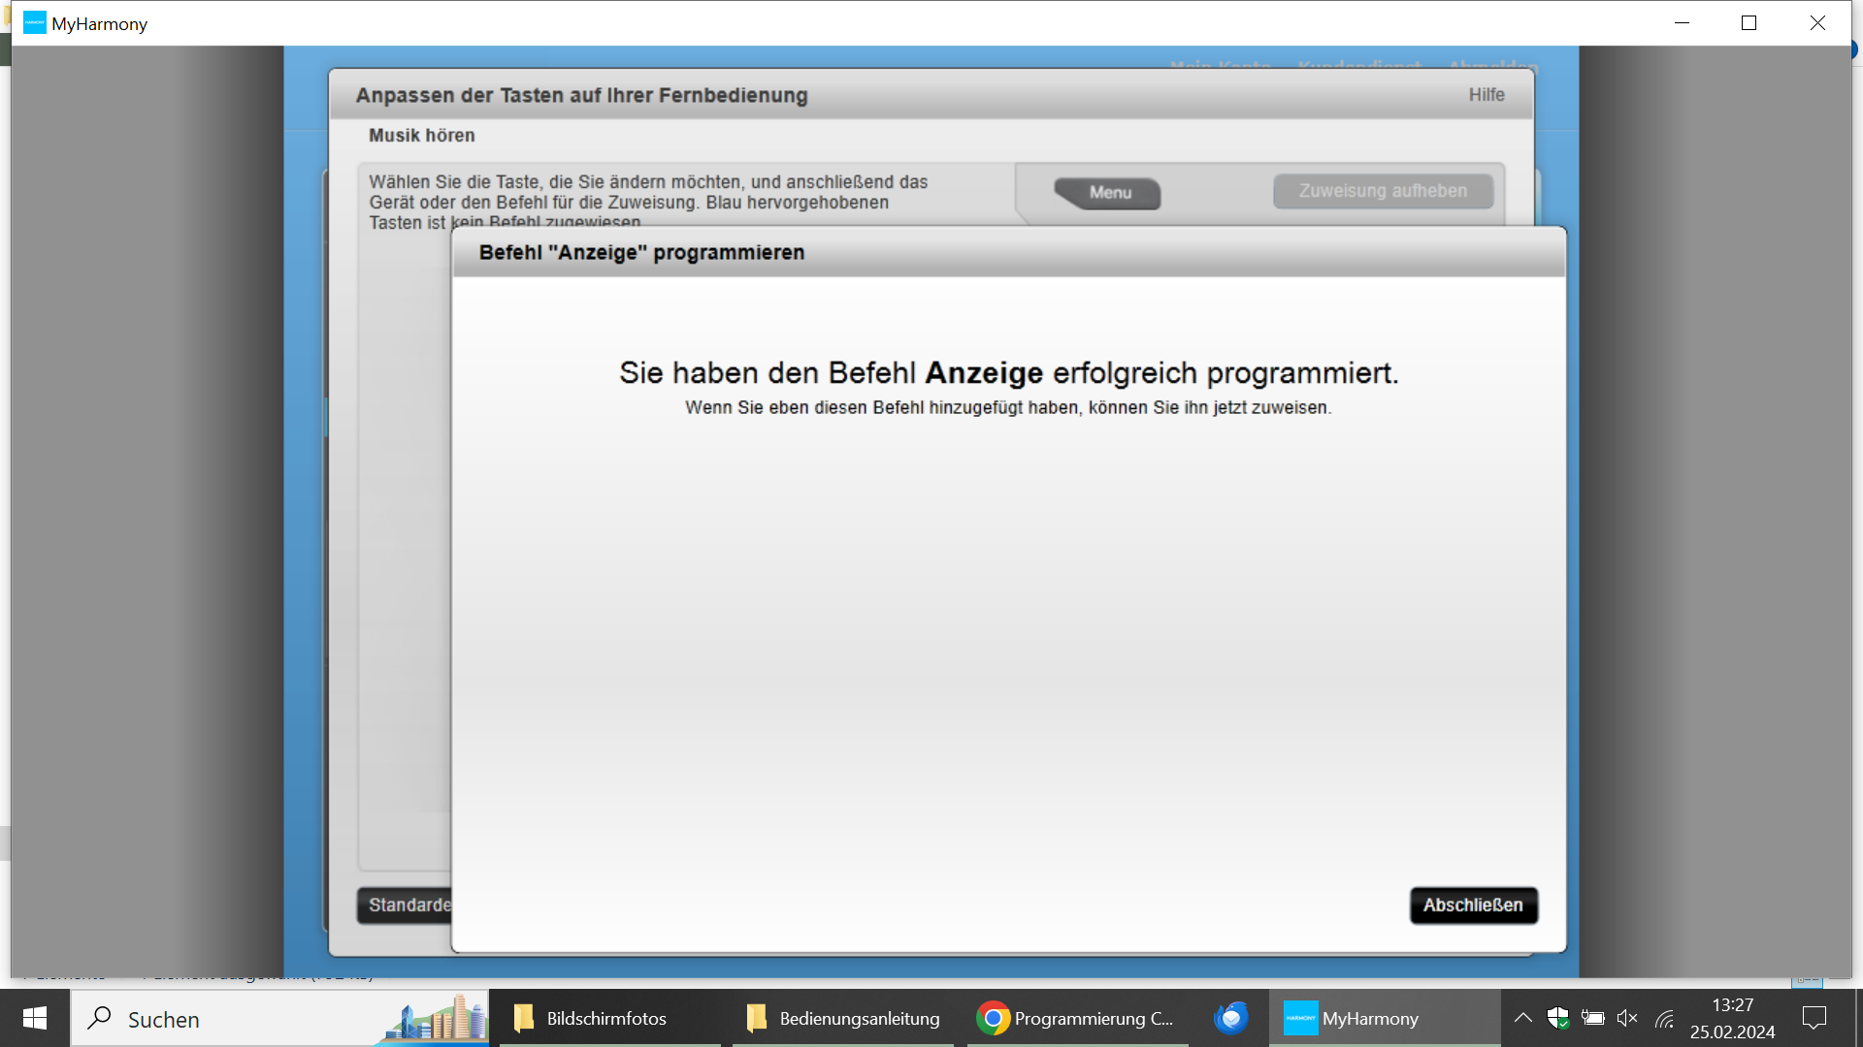Screen dimensions: 1863x1047
Task: Open the notification center icon
Action: (x=1814, y=1018)
